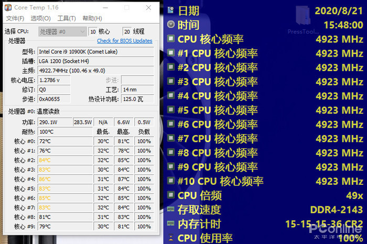Click the 负载 column header
367x244 pixels.
(144, 132)
